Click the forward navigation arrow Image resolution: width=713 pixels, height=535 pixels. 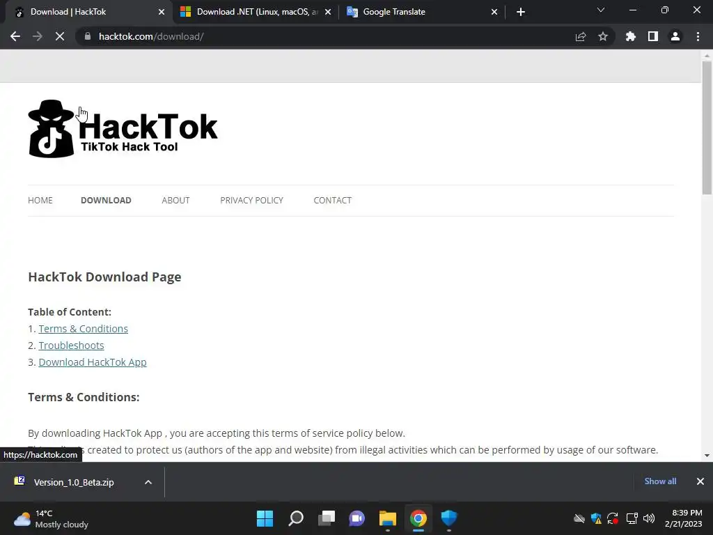(38, 36)
